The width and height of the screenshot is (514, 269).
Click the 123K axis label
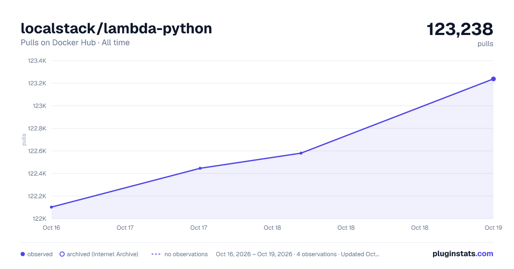click(39, 106)
